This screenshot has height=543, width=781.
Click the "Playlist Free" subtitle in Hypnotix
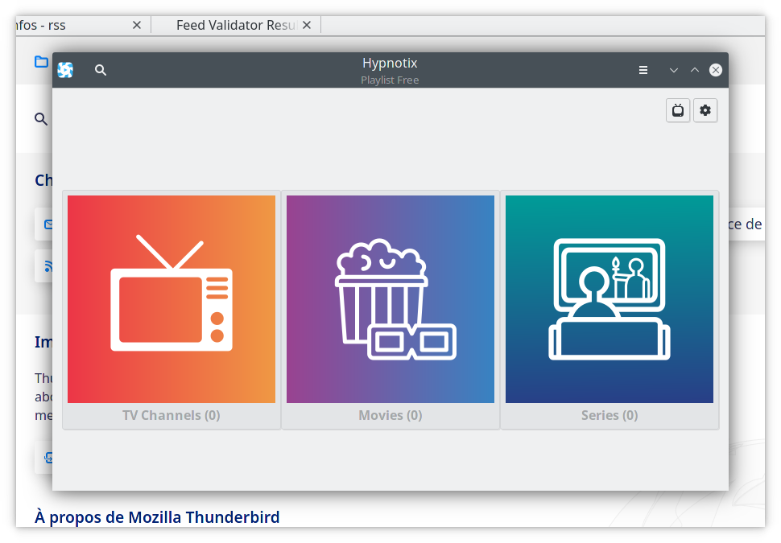(390, 80)
